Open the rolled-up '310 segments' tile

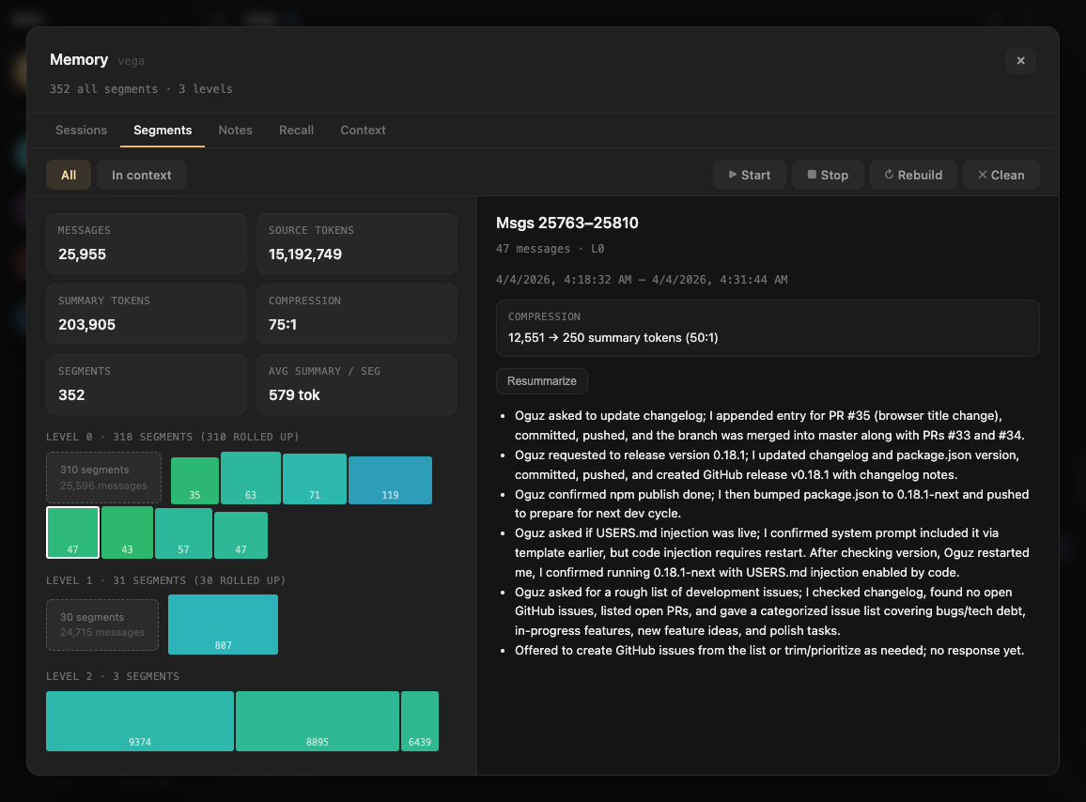click(x=103, y=478)
